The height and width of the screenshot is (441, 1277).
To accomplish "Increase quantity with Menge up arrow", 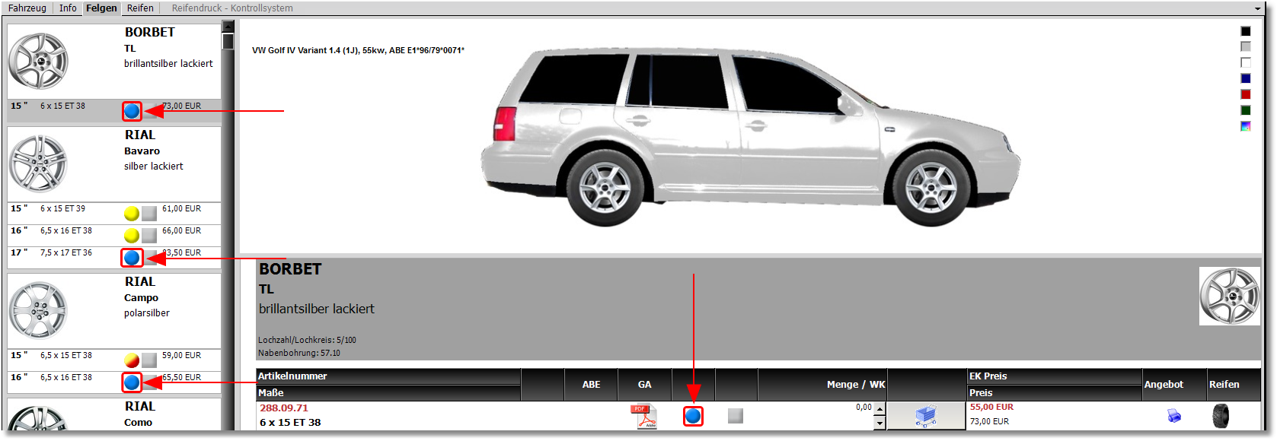I will coord(880,409).
